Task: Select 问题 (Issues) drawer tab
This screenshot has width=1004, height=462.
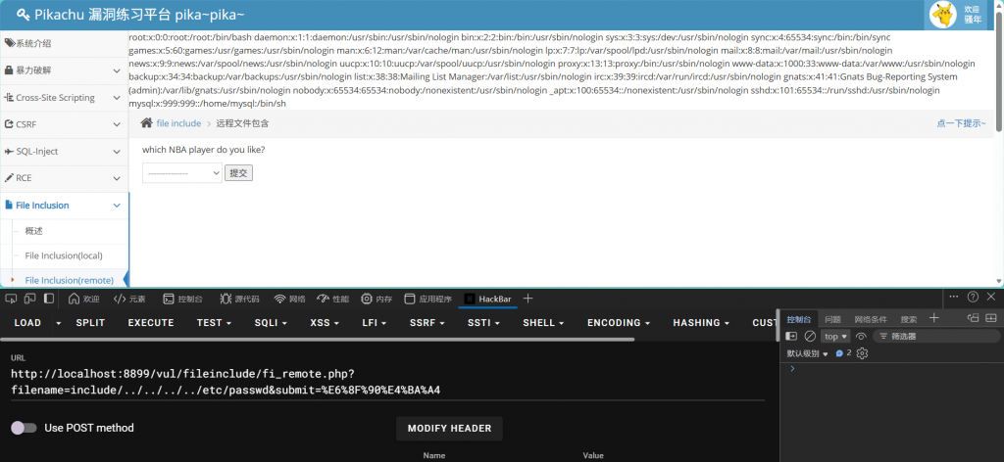Action: point(832,319)
